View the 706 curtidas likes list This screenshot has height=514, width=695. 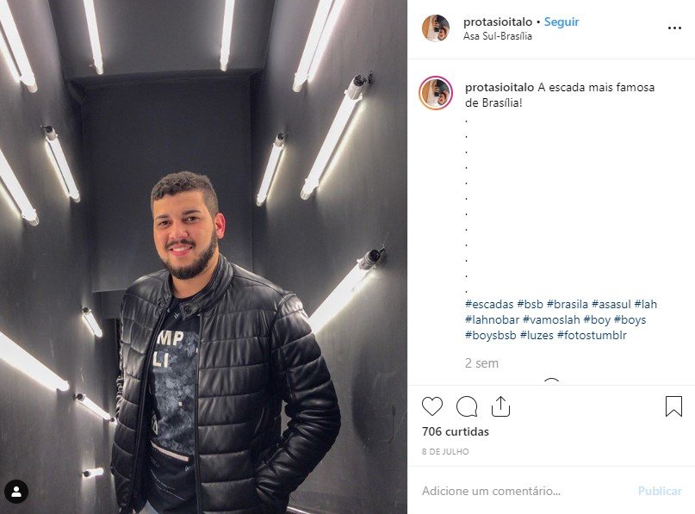click(456, 431)
